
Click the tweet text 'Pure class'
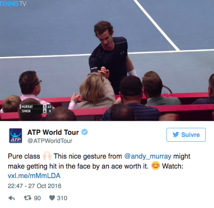pyautogui.click(x=24, y=156)
